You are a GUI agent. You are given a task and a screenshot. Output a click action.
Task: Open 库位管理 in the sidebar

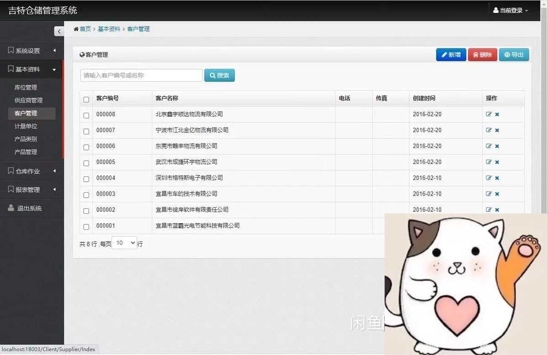coord(26,87)
